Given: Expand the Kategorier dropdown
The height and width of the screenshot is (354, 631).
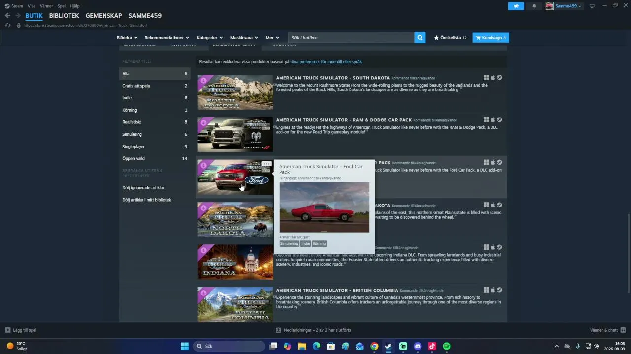Looking at the screenshot, I should tap(210, 38).
